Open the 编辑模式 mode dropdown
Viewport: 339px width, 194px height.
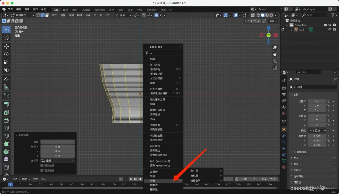[x=23, y=15]
